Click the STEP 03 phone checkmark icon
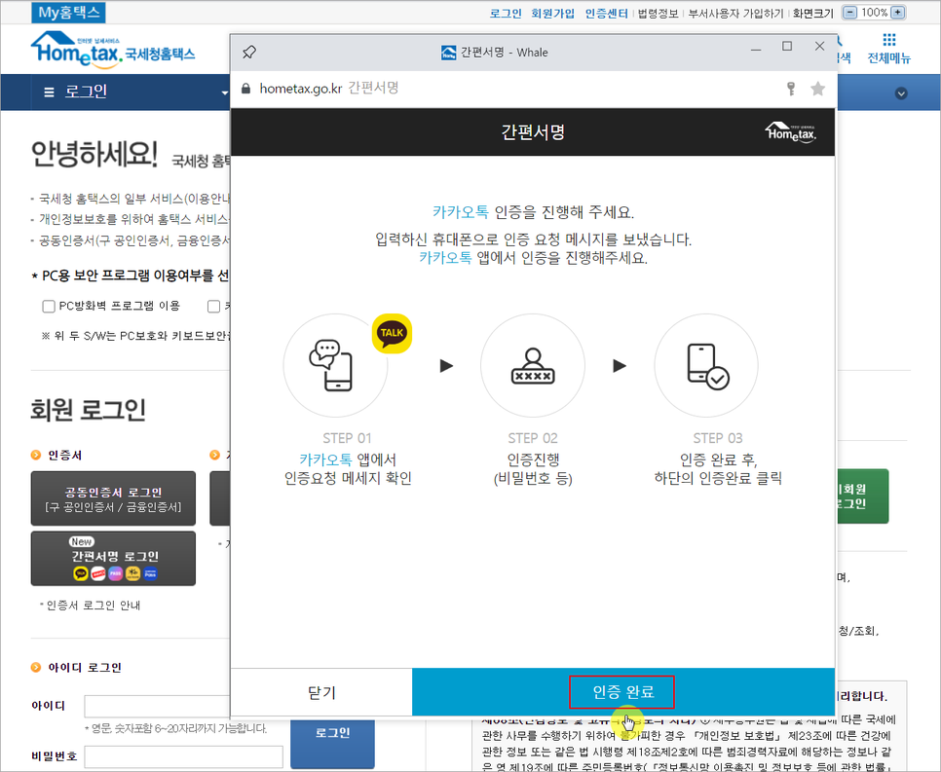 707,366
